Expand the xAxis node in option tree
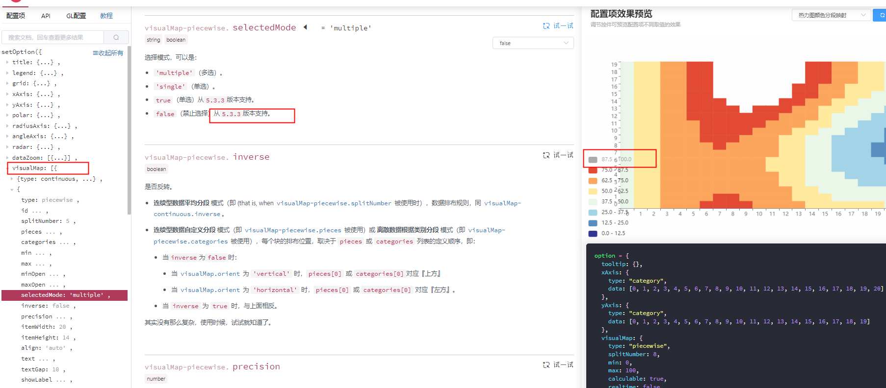The image size is (886, 388). 7,95
